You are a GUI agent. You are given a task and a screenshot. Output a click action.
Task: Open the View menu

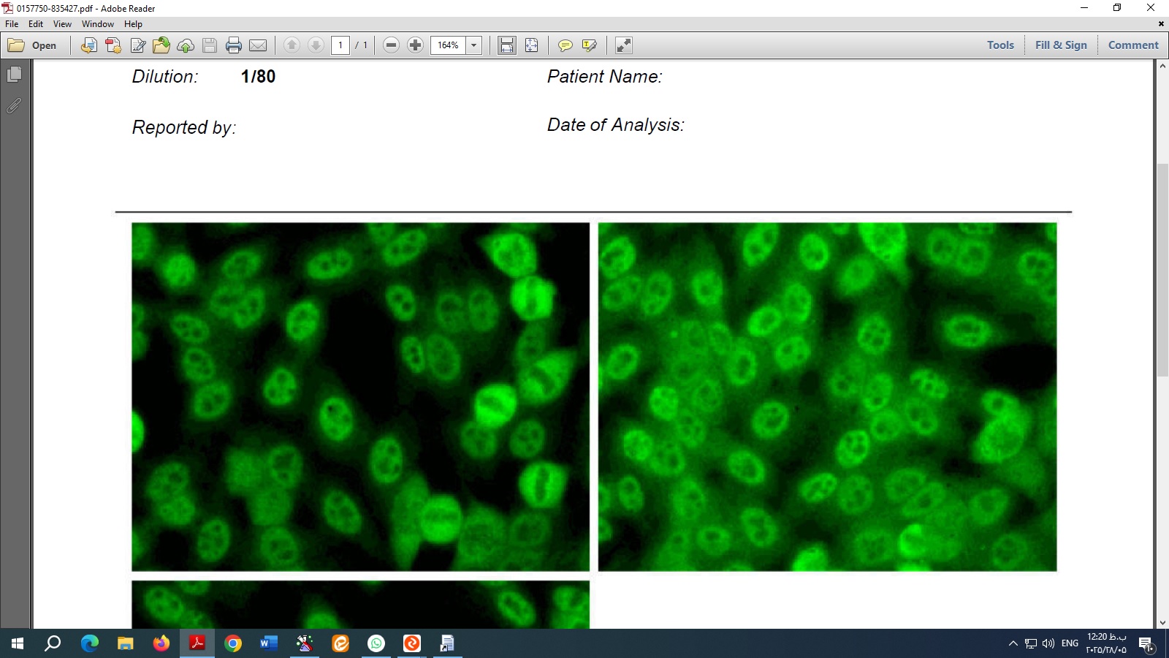tap(62, 24)
